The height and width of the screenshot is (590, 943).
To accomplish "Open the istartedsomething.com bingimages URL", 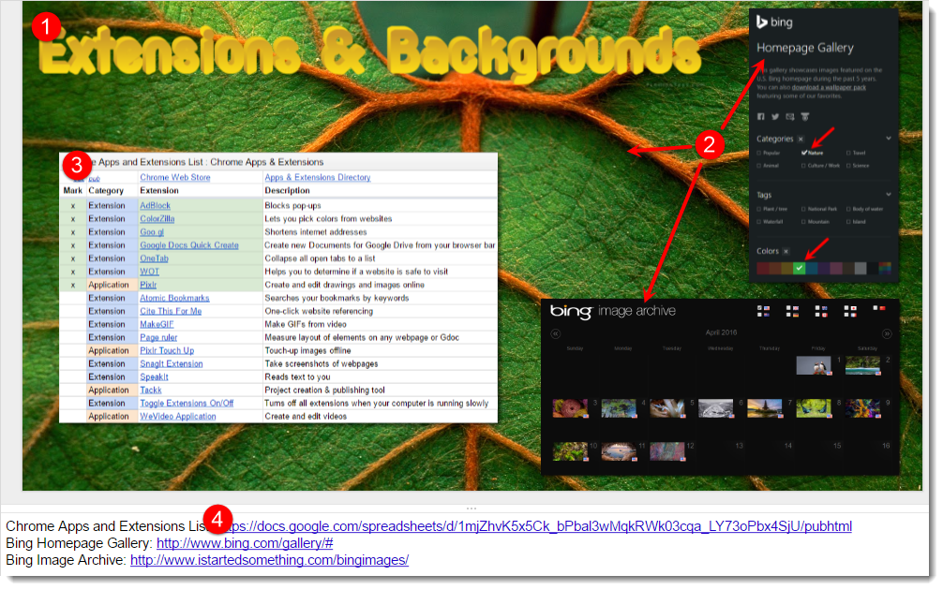I will click(x=269, y=560).
